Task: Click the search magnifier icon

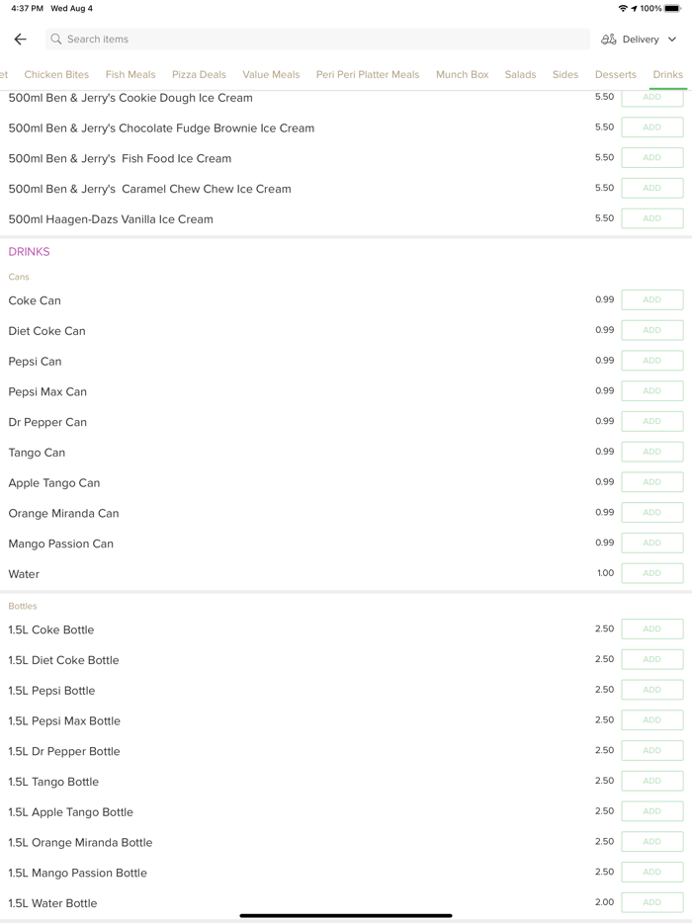Action: click(x=56, y=40)
